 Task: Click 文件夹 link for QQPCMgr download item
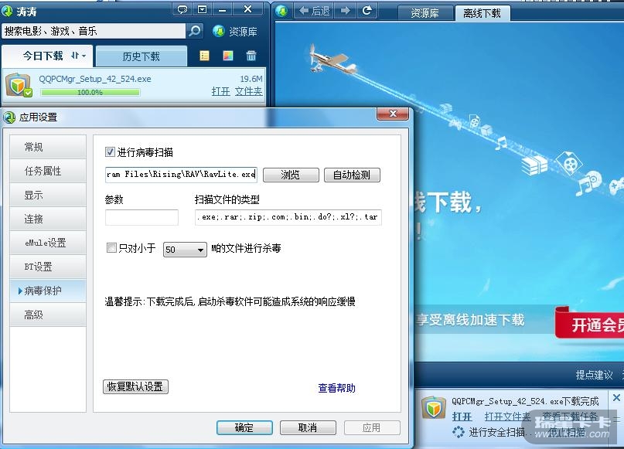click(249, 91)
